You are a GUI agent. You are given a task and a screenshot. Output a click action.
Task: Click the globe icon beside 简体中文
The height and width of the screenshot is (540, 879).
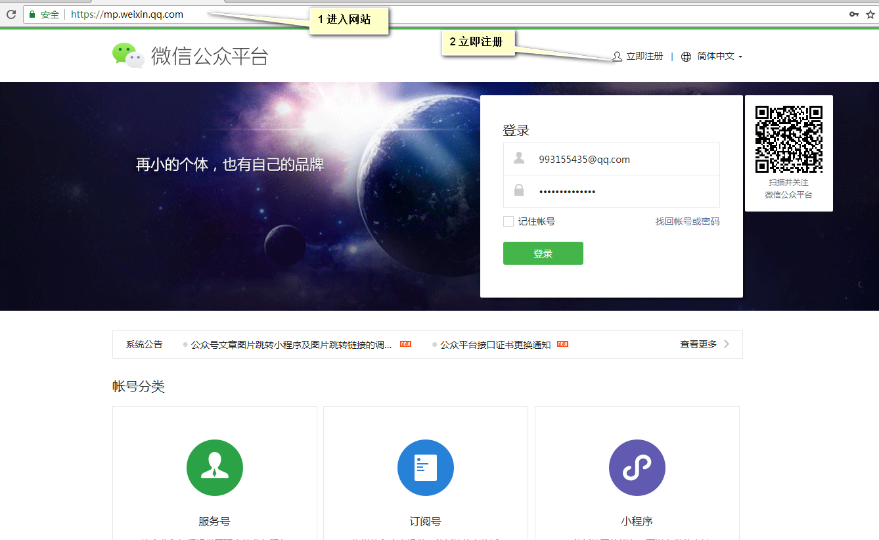pos(686,56)
